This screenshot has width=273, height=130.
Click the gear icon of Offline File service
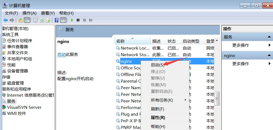(x=118, y=75)
